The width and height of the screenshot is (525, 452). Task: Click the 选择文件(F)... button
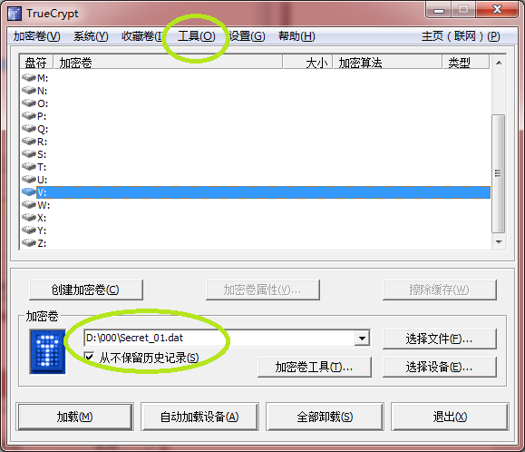click(x=439, y=339)
